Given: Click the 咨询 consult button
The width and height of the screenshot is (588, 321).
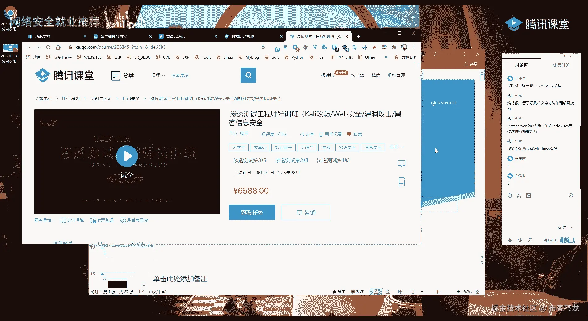Looking at the screenshot, I should (x=306, y=212).
